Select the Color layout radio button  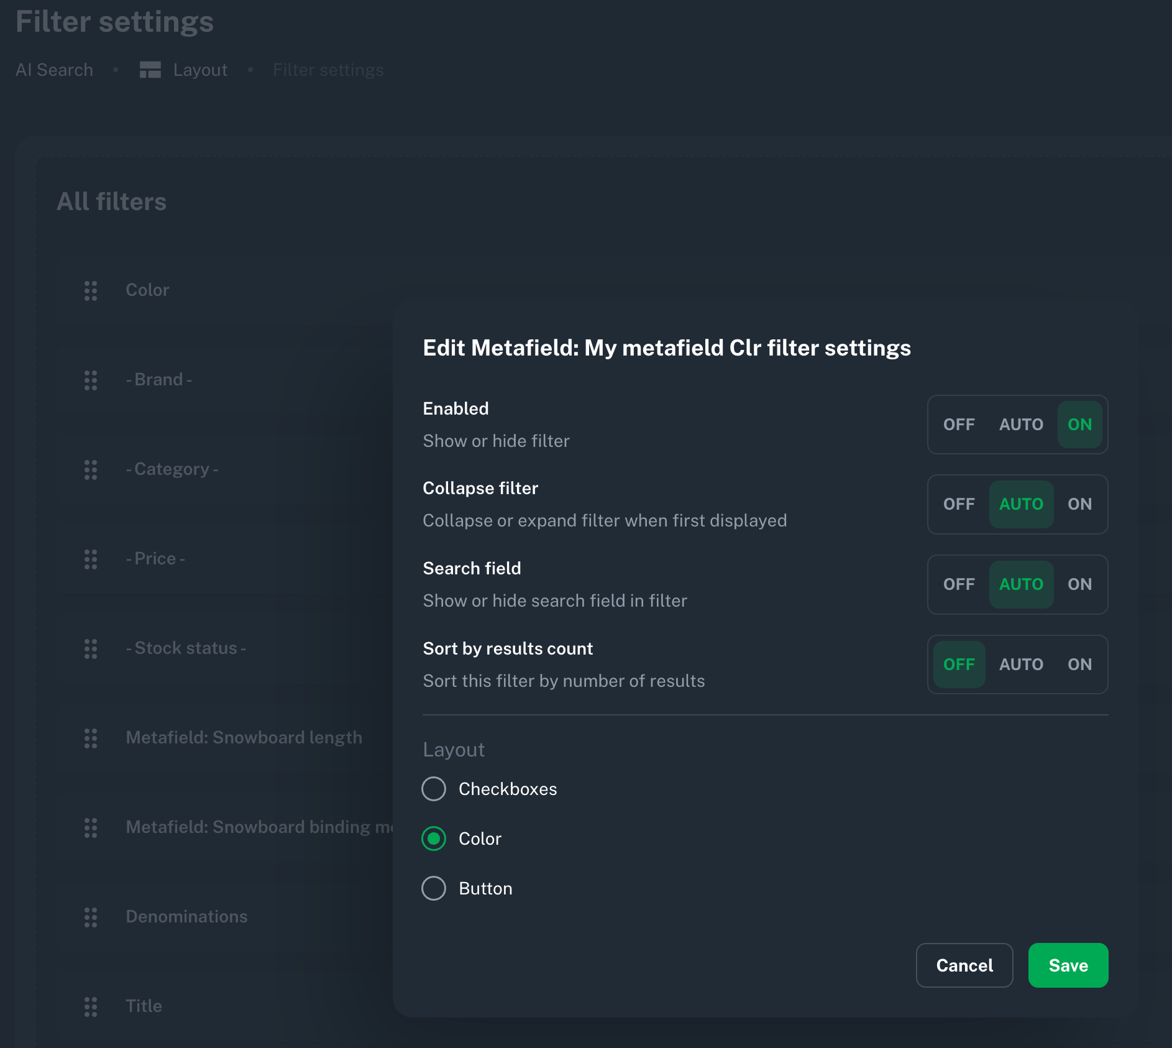[434, 839]
